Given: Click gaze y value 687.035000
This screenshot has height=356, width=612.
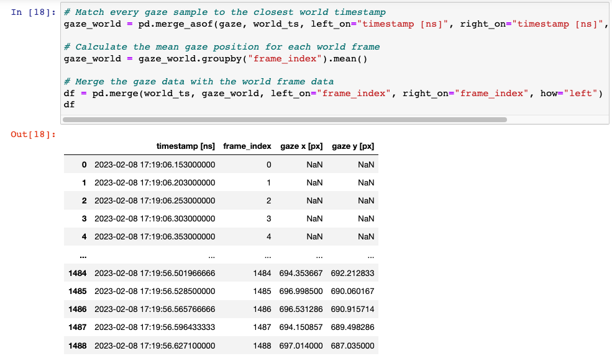Looking at the screenshot, I should 352,345.
